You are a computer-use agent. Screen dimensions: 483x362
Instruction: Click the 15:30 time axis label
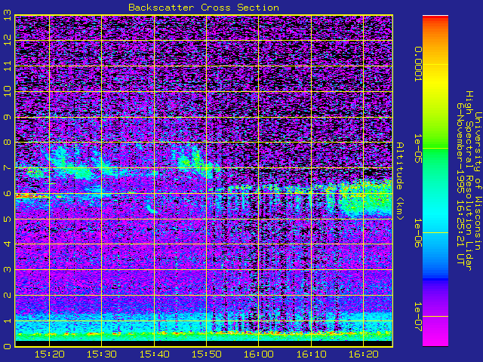pos(102,354)
